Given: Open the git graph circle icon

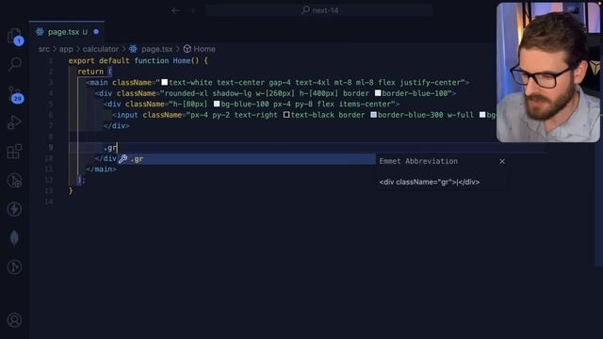Looking at the screenshot, I should [15, 267].
